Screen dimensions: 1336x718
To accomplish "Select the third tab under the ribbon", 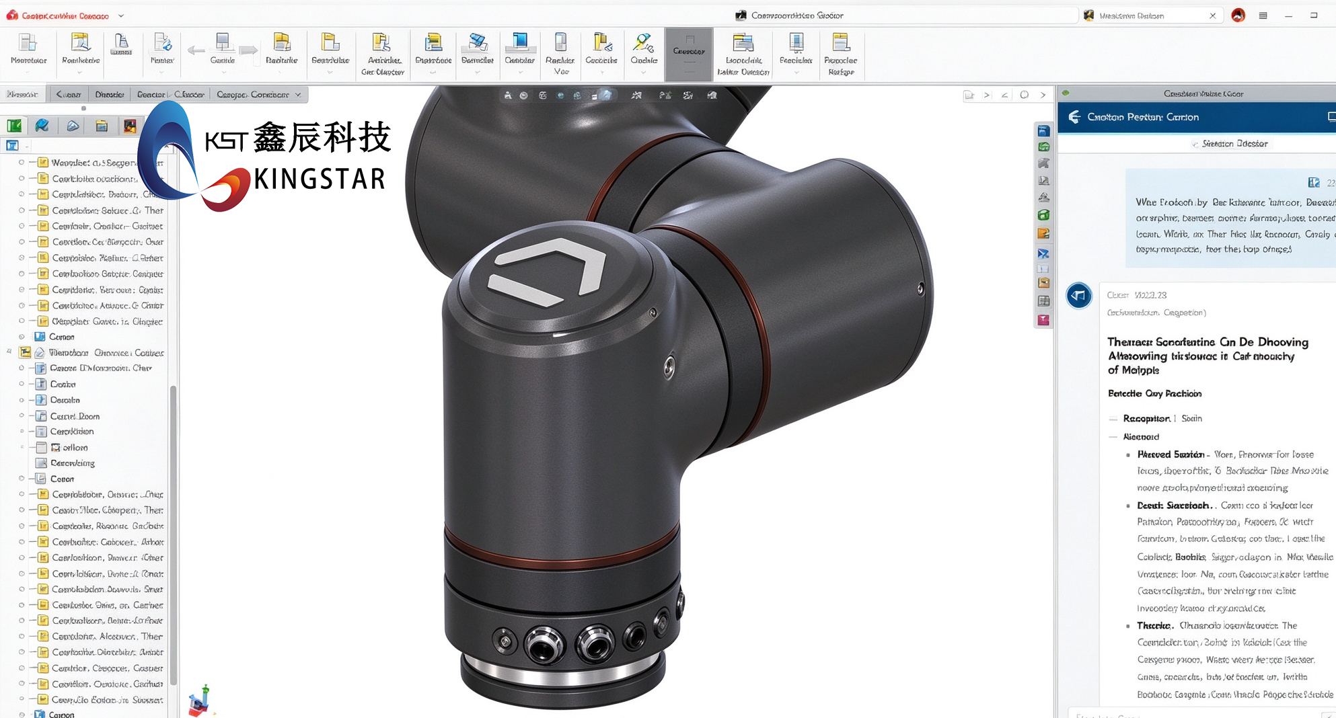I will pyautogui.click(x=110, y=95).
